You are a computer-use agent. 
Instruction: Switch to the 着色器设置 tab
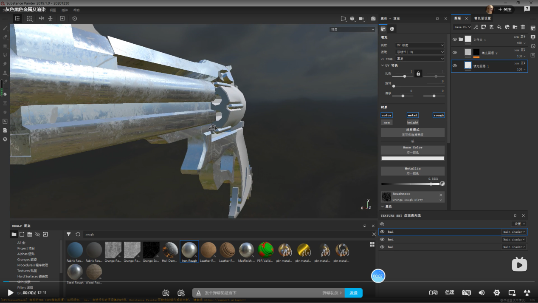(482, 18)
